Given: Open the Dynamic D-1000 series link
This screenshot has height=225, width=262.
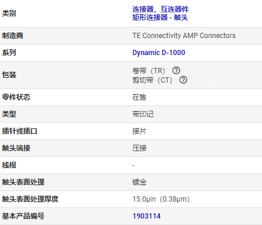Looking at the screenshot, I should [x=159, y=53].
